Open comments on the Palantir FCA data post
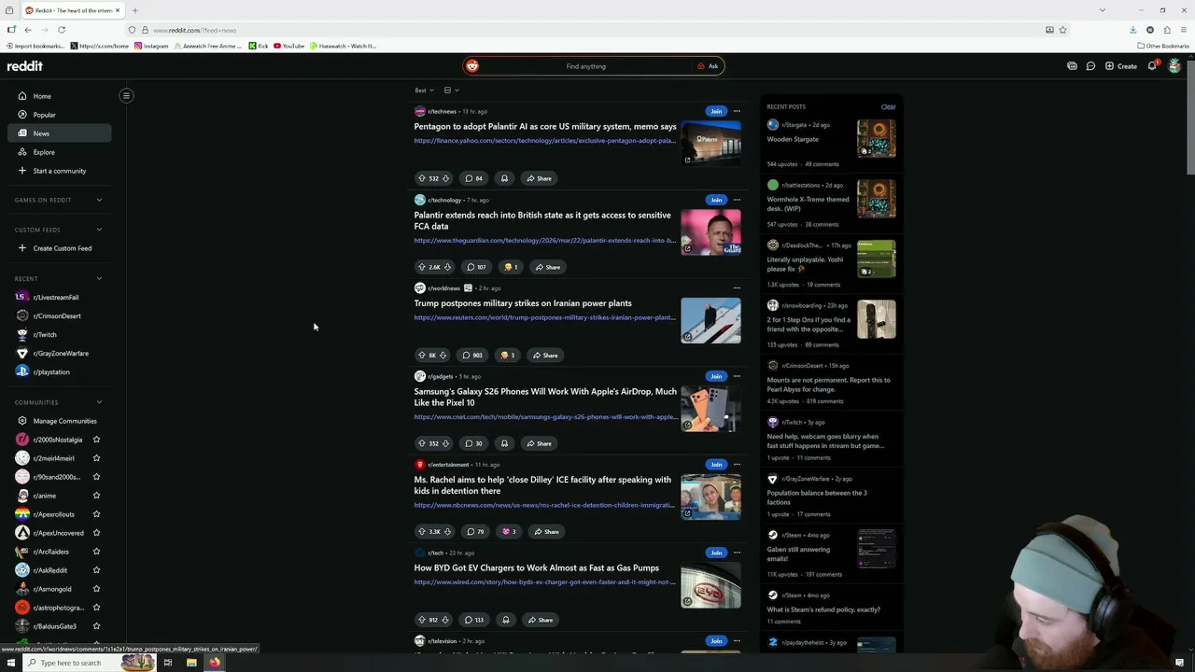This screenshot has height=672, width=1195. [476, 267]
